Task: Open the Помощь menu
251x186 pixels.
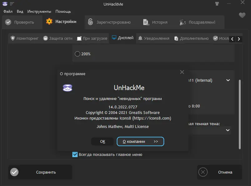Action: 63,11
